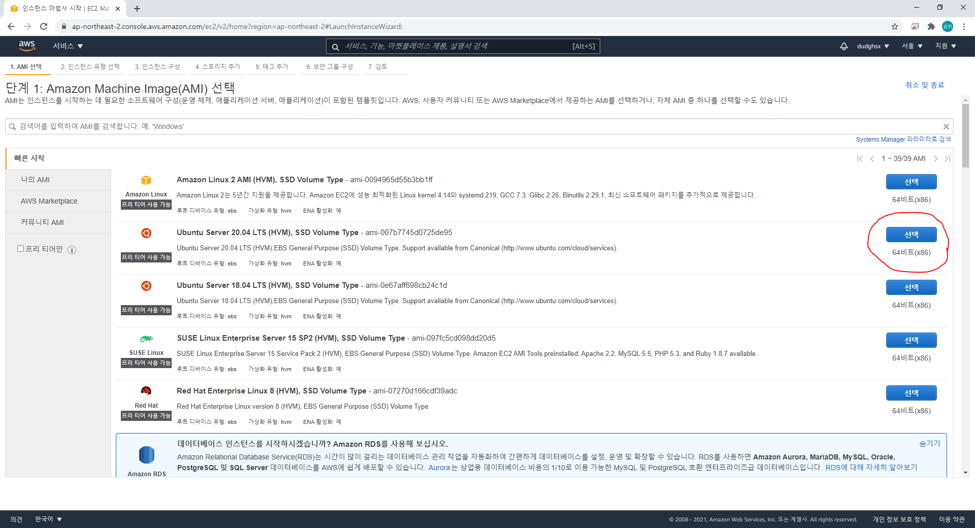
Task: Click Systems Manager parameter search link
Action: pos(903,140)
